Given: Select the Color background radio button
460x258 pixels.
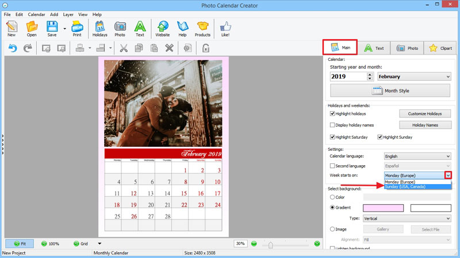Looking at the screenshot, I should 332,197.
